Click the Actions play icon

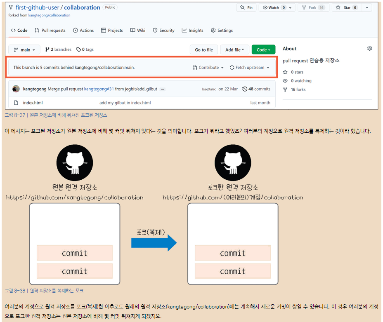(x=75, y=30)
